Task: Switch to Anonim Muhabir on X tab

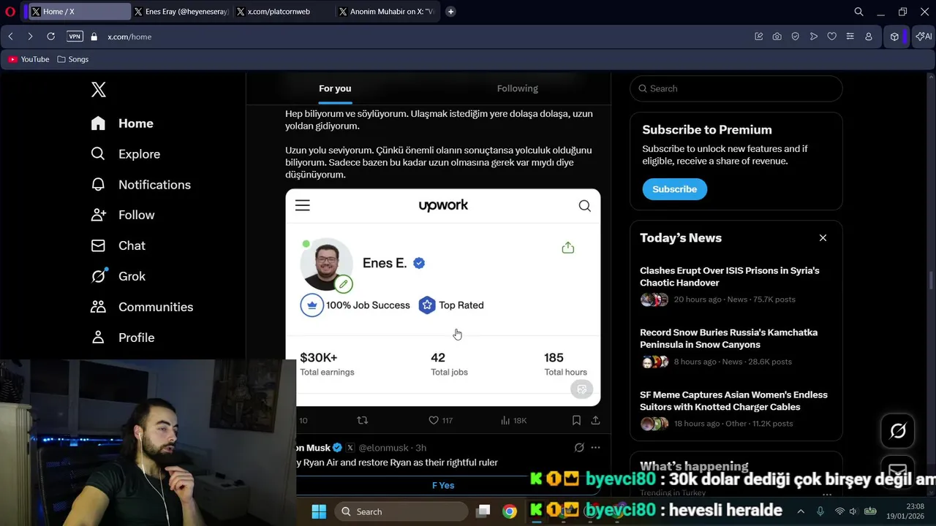Action: coord(387,12)
